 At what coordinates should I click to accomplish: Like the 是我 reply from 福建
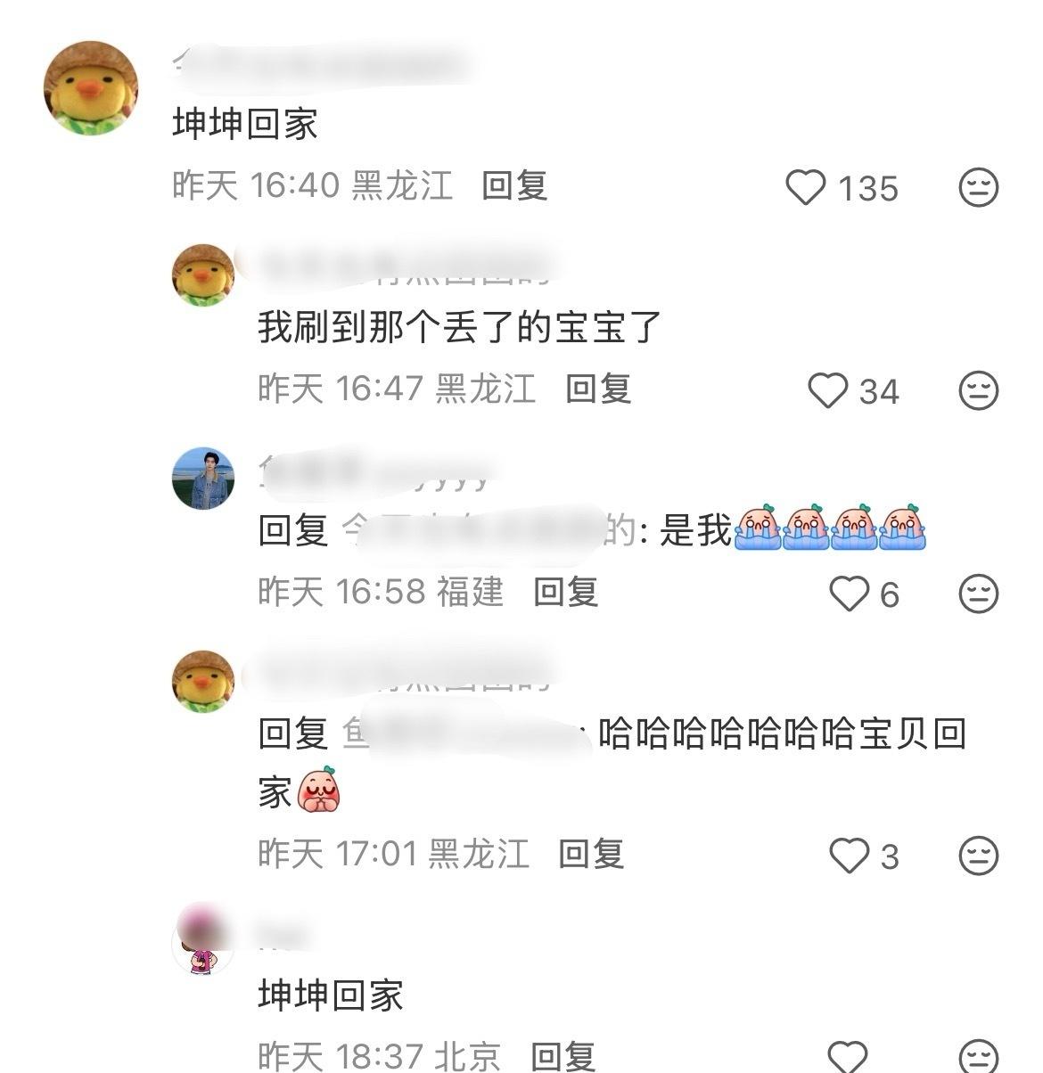[849, 594]
